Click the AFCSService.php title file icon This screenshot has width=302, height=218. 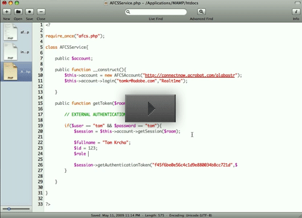(x=106, y=3)
